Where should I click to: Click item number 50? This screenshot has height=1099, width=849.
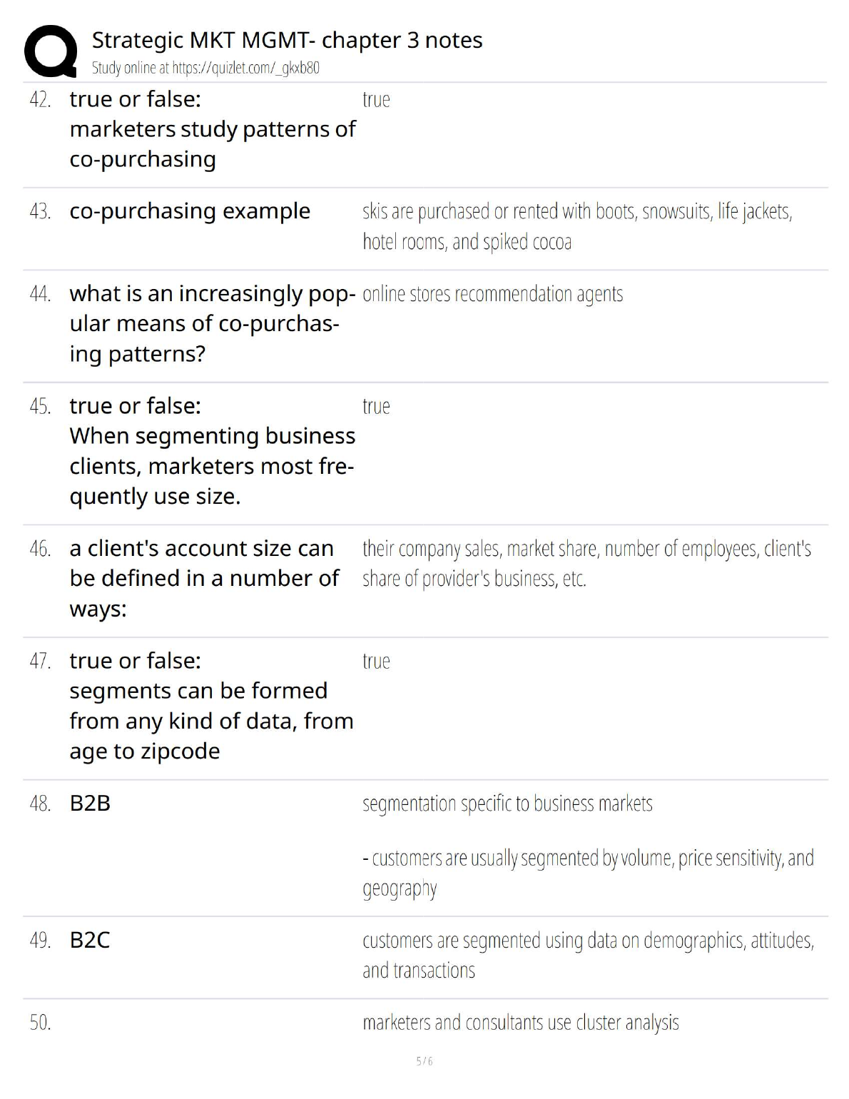click(x=40, y=1023)
